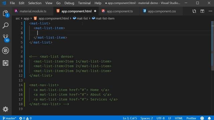Click the mat-nav-list opening tag line 14

pos(44,85)
